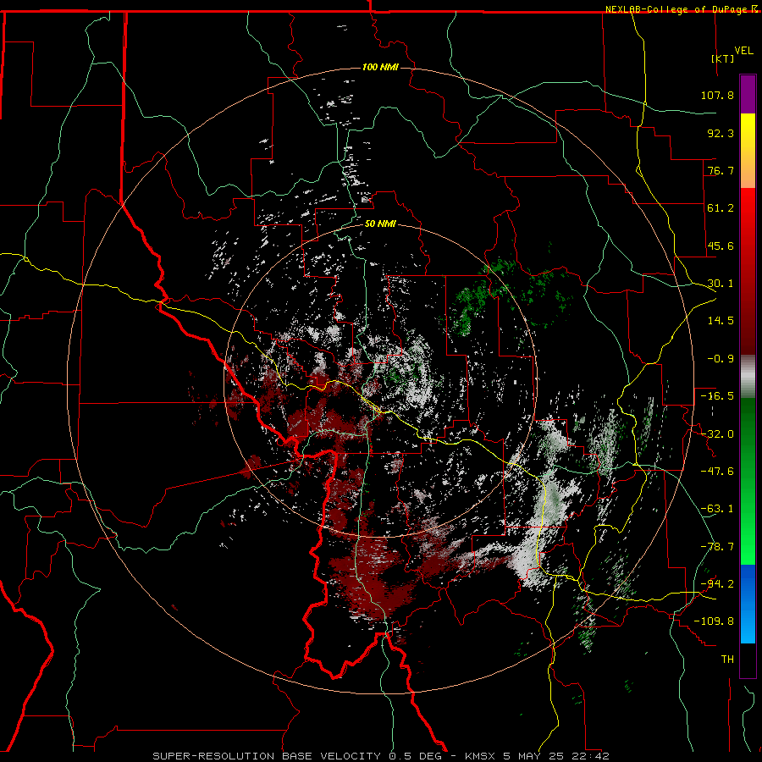Viewport: 762px width, 762px height.
Task: Click the -94.2 legend value
Action: click(x=717, y=584)
